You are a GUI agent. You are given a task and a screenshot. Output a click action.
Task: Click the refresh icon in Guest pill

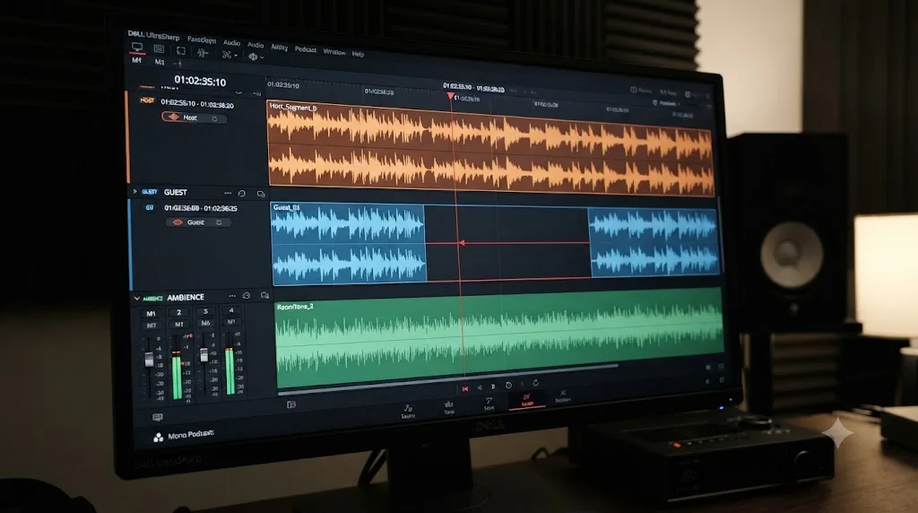(x=219, y=222)
